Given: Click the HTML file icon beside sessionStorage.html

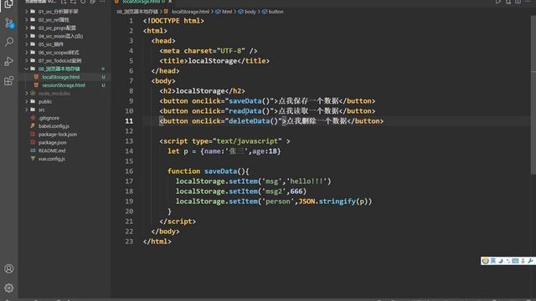Looking at the screenshot, I should pos(36,85).
